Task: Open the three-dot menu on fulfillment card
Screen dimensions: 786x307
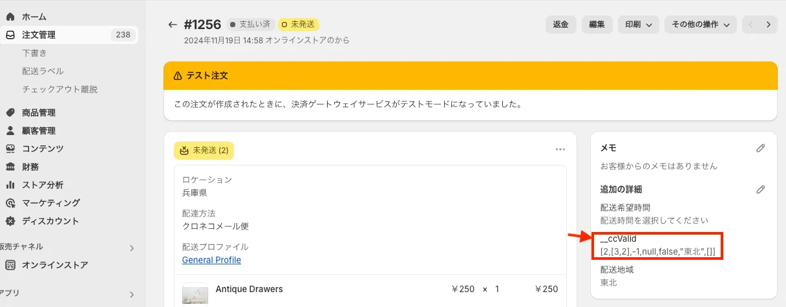Action: (x=560, y=149)
